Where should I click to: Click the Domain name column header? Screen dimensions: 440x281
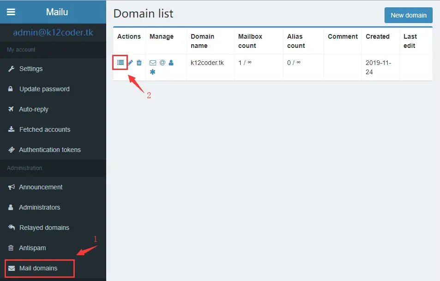[x=202, y=41]
